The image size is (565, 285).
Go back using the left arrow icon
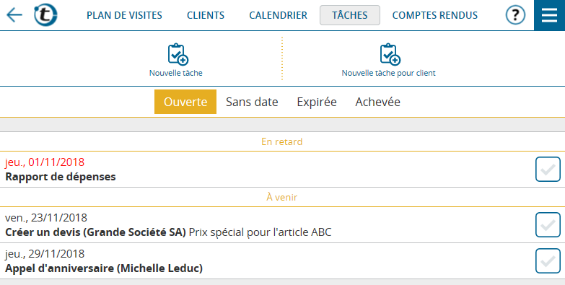click(x=14, y=15)
